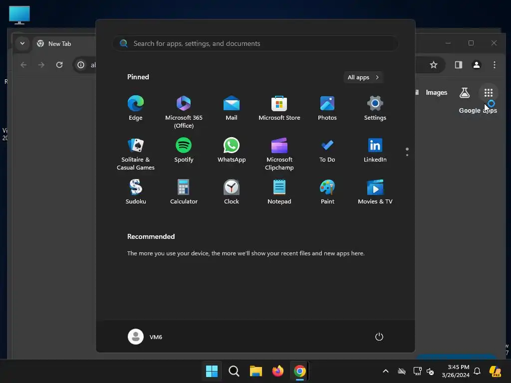Viewport: 511px width, 383px height.
Task: Open LinkedIn pinned app
Action: pyautogui.click(x=375, y=151)
